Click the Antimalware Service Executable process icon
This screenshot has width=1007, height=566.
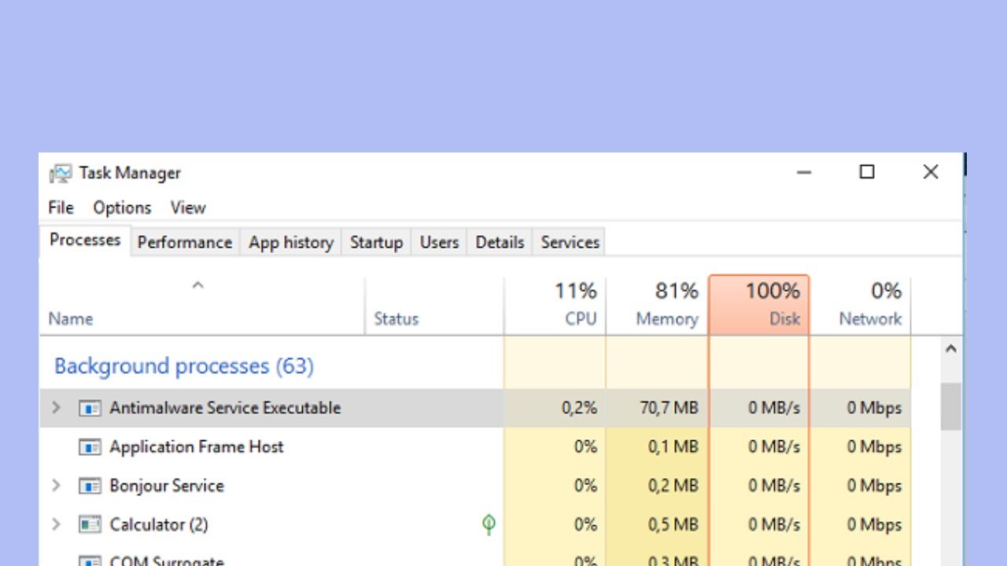[90, 408]
